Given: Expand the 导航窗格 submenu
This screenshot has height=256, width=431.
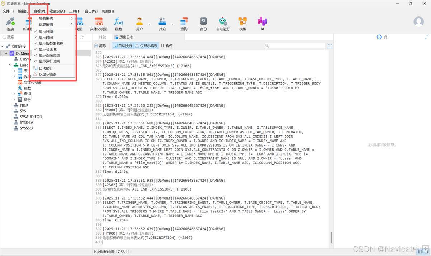Looking at the screenshot, I should pyautogui.click(x=53, y=18).
